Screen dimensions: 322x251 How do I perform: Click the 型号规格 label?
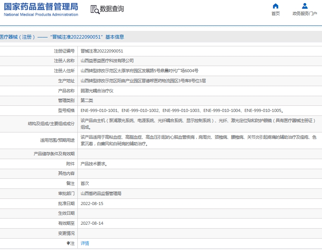[66, 110]
